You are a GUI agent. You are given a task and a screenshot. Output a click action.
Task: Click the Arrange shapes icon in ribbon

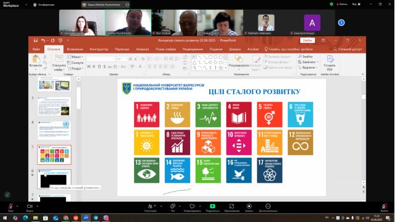coord(239,61)
